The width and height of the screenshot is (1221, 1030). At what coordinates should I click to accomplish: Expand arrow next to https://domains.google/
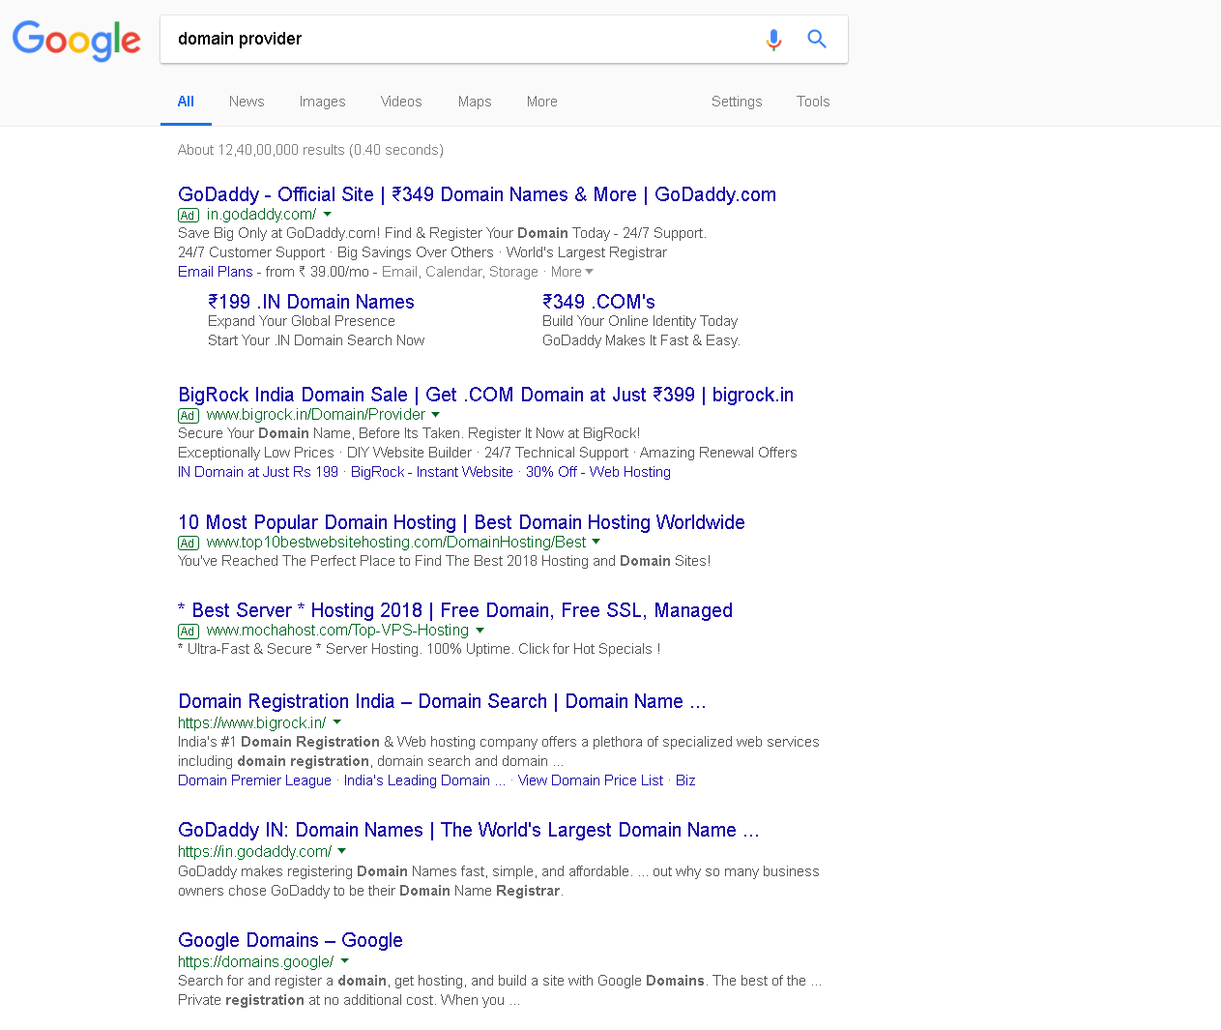(345, 961)
